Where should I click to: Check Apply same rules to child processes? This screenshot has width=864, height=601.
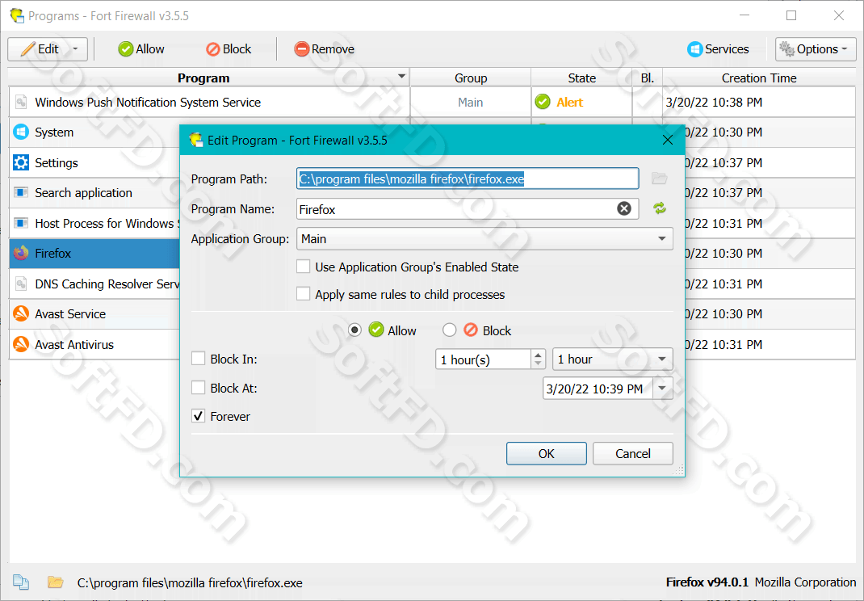tap(303, 294)
